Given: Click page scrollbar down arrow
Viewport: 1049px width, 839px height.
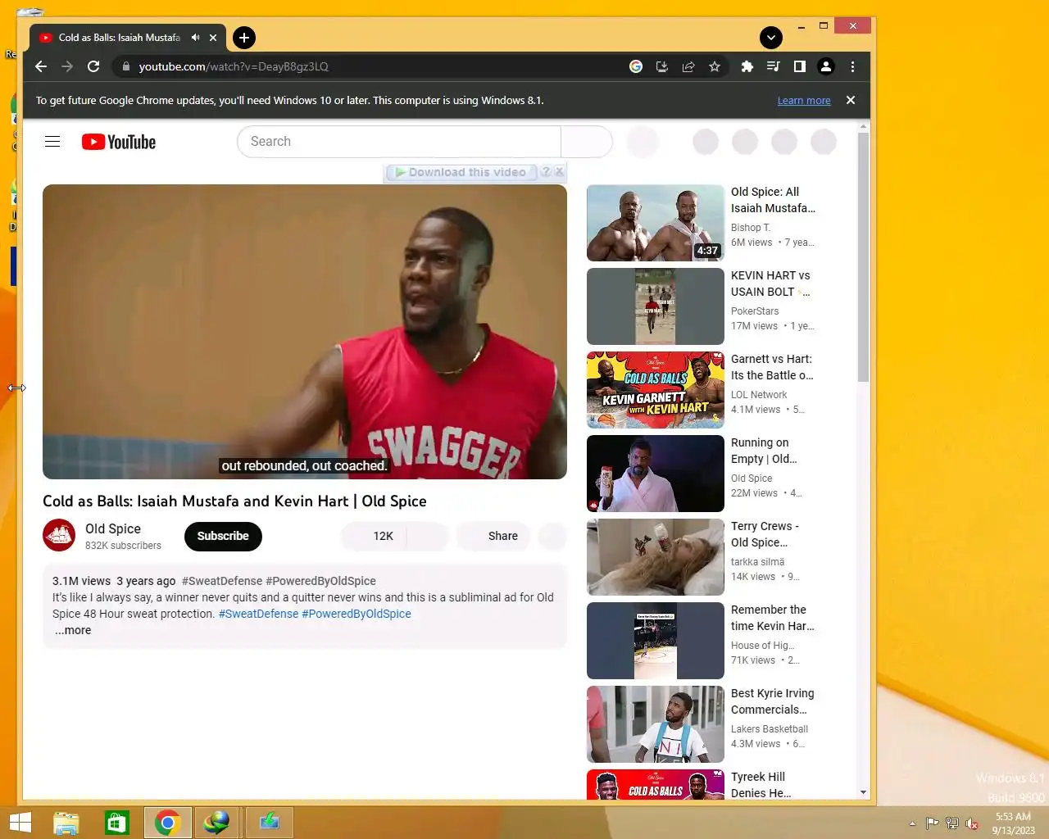Looking at the screenshot, I should (x=863, y=792).
